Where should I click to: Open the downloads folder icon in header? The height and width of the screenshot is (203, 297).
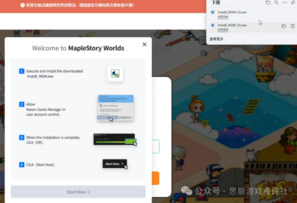(268, 2)
